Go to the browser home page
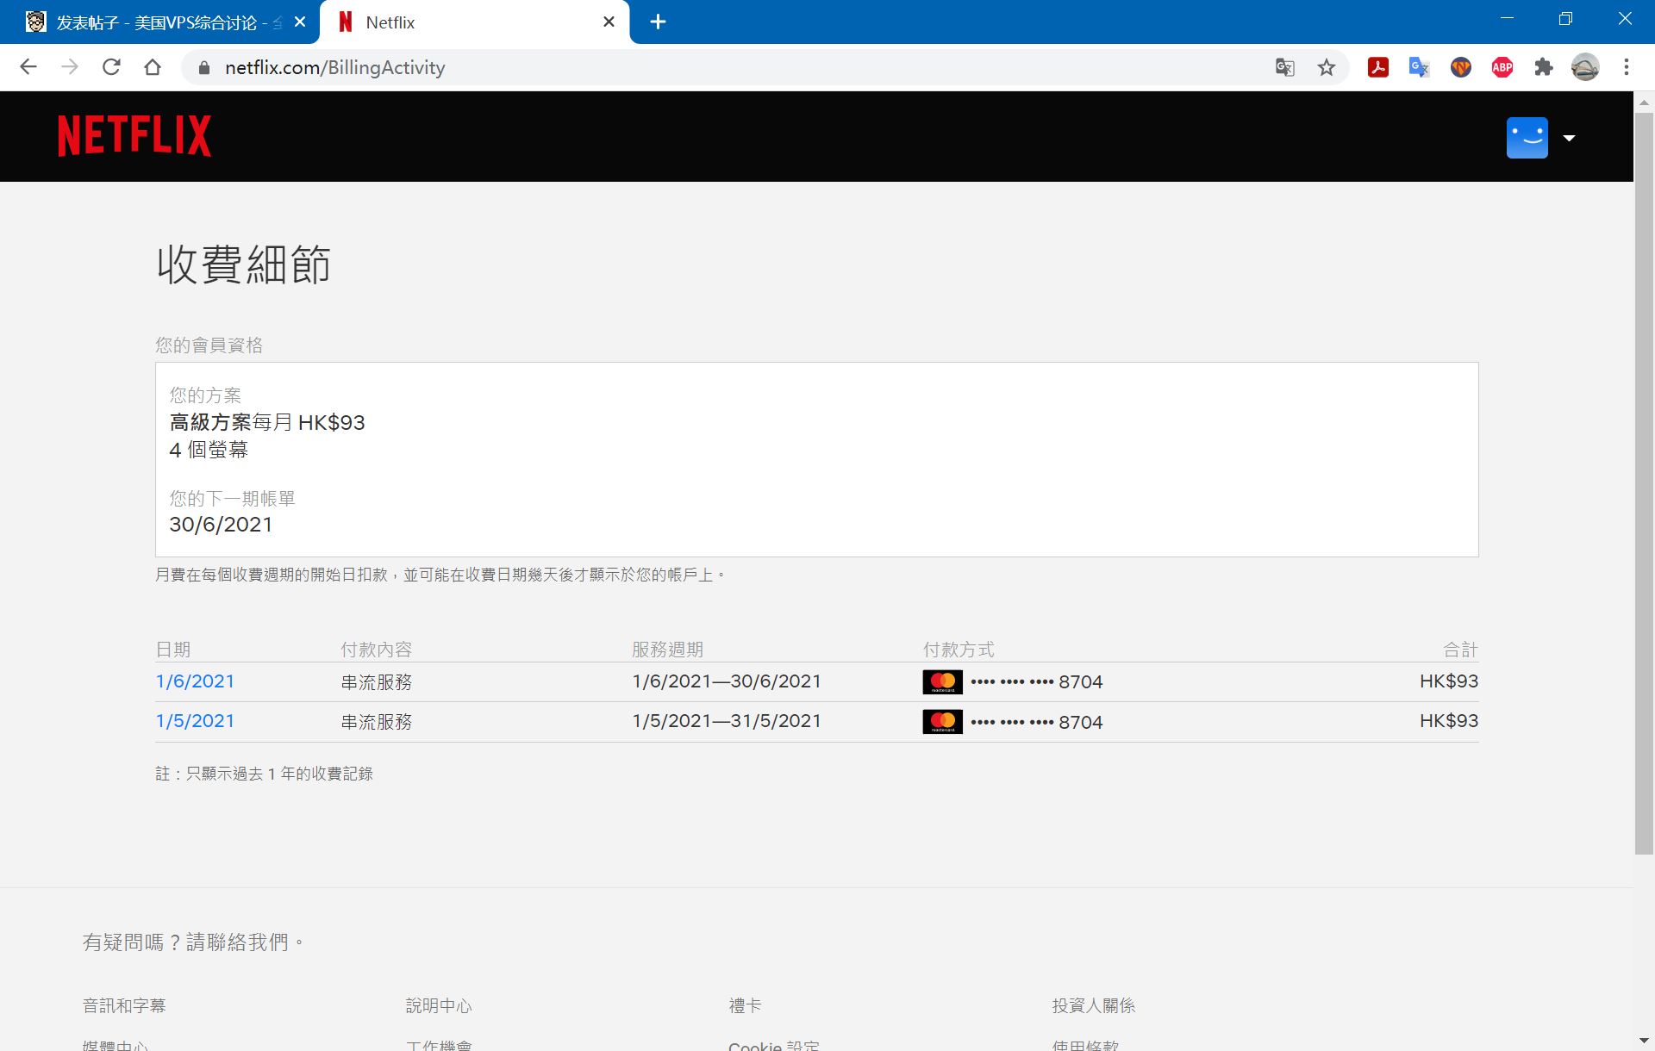1655x1051 pixels. coord(153,67)
